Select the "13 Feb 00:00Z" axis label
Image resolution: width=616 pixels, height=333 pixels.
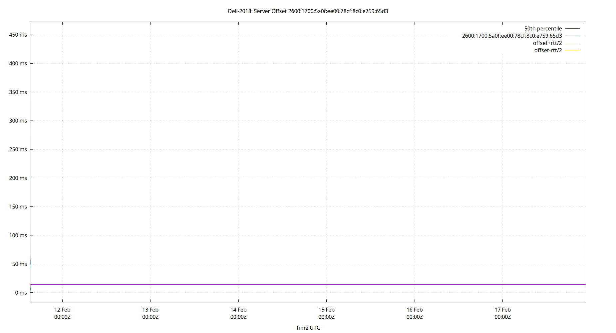point(151,313)
